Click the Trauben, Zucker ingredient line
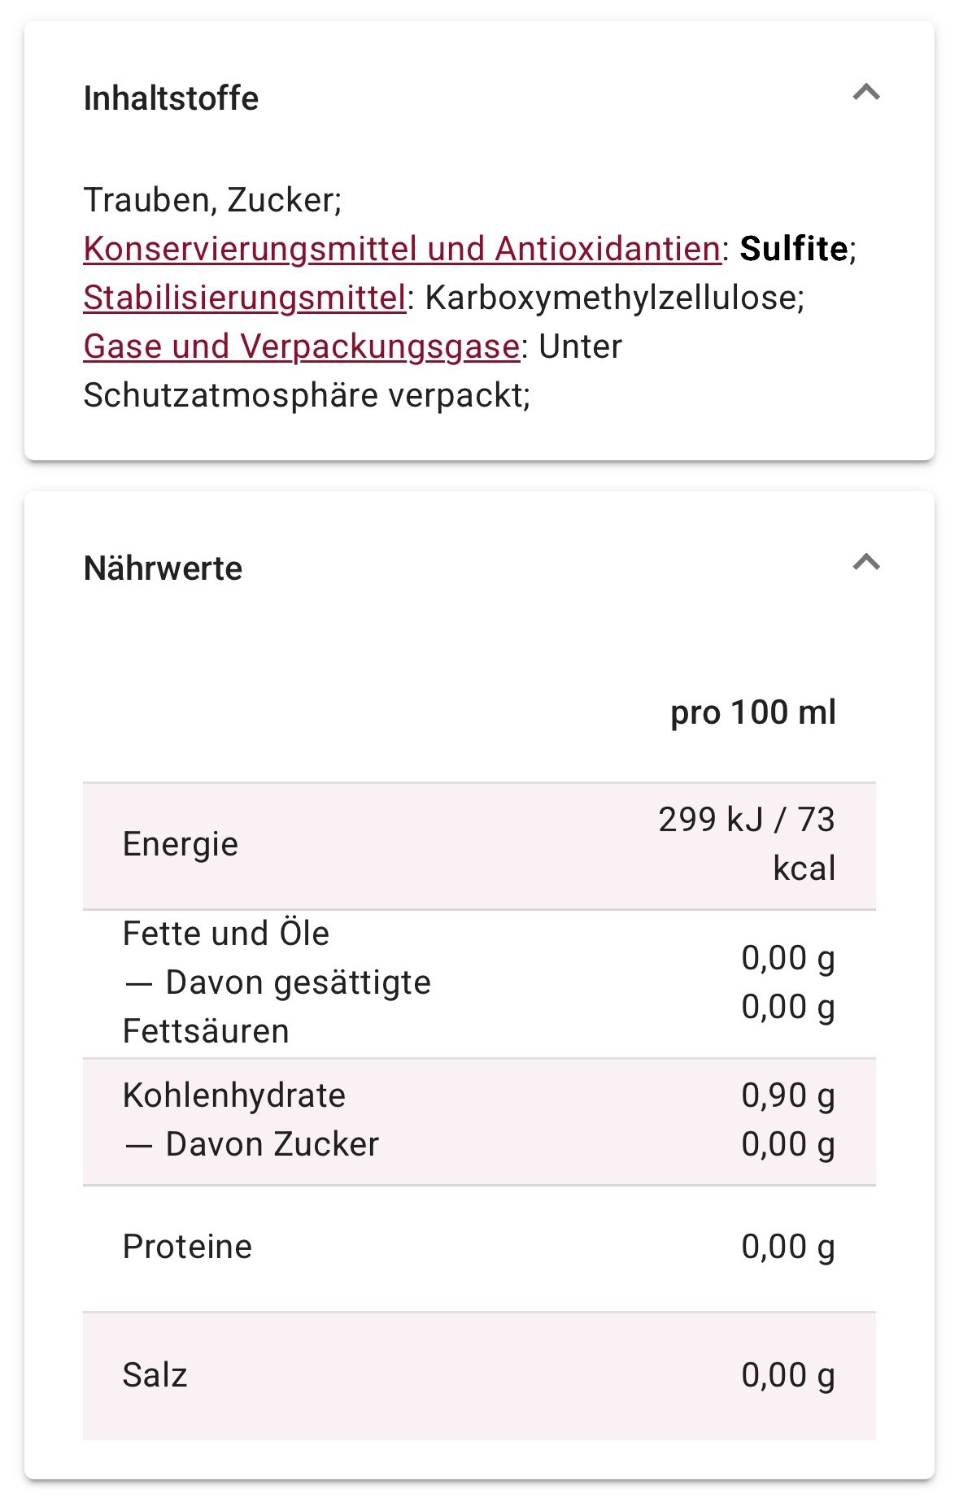The height and width of the screenshot is (1498, 959). (x=212, y=200)
